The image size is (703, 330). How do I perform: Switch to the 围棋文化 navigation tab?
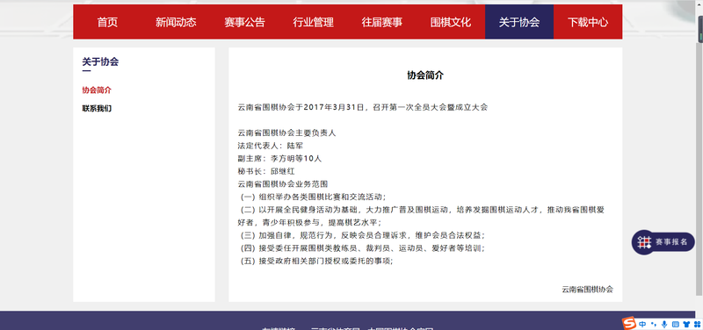click(x=451, y=22)
